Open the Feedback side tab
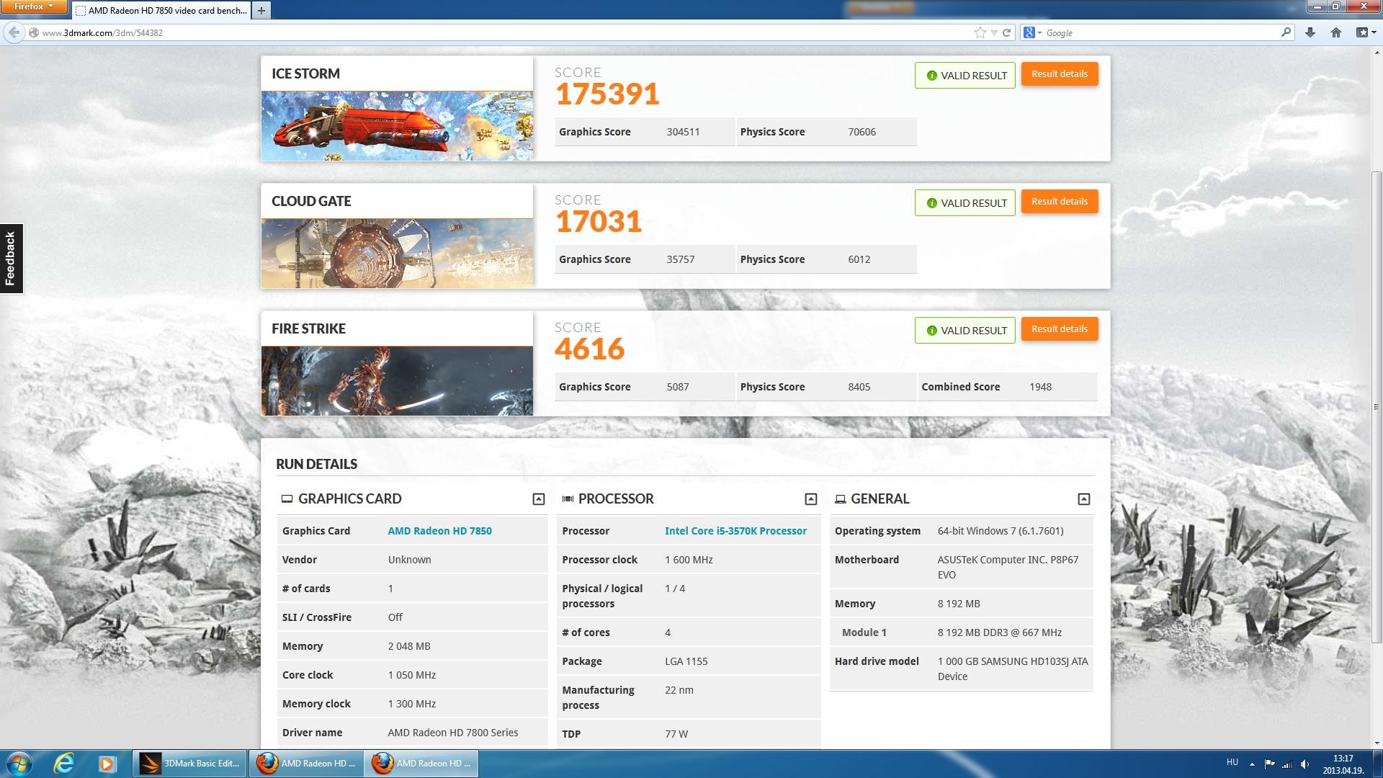This screenshot has height=778, width=1383. click(11, 258)
